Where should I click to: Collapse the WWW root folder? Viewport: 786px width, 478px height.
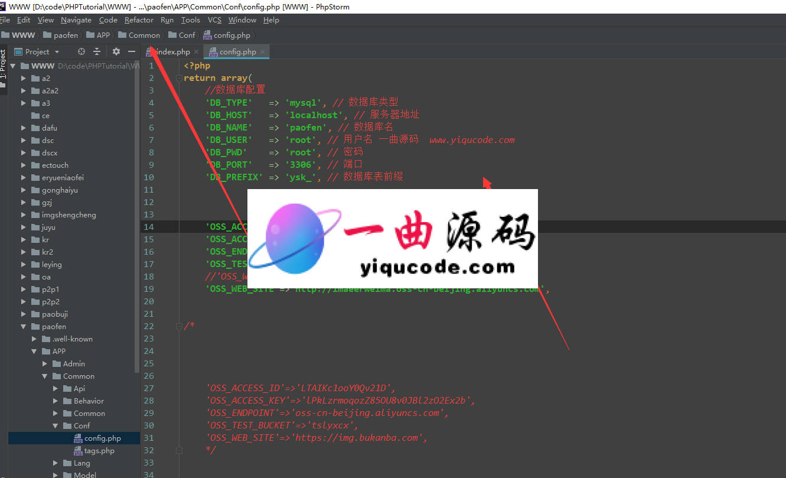coord(13,66)
